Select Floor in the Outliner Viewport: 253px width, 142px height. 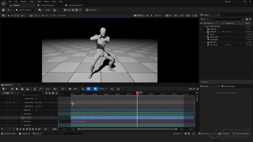(x=212, y=34)
